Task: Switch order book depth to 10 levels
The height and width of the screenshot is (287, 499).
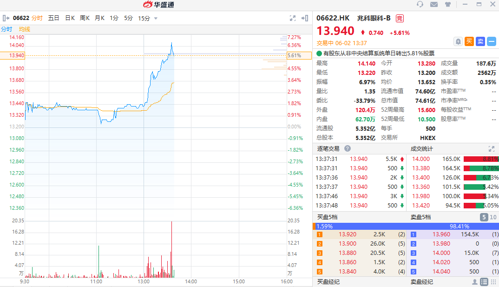Action: click(x=493, y=217)
